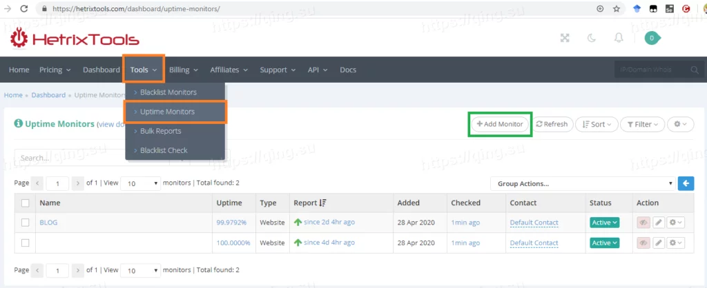This screenshot has height=288, width=707.
Task: Open the Filter dropdown
Action: click(643, 124)
